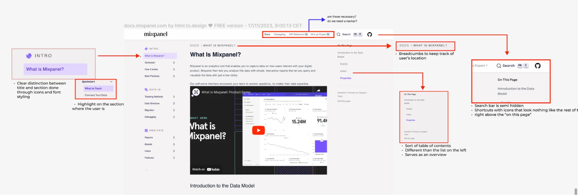Jump to Introduction to the Data Model in right outline

point(350,55)
